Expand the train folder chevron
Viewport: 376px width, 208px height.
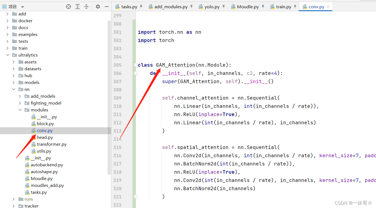7,48
